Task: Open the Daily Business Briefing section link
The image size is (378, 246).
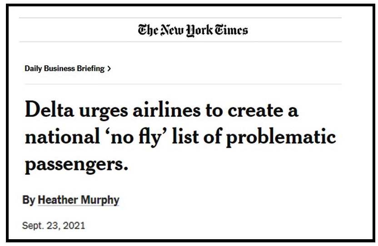Action: (x=65, y=69)
